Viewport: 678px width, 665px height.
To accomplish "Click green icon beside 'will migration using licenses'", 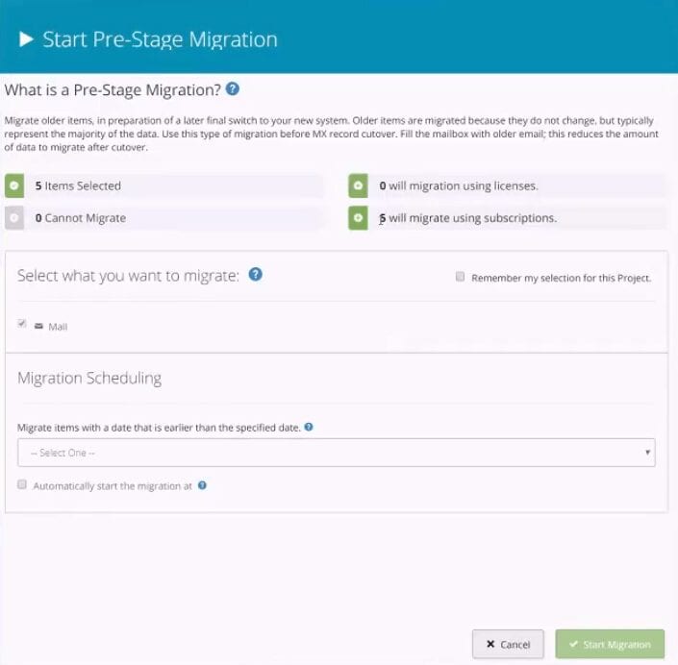I will (x=358, y=185).
